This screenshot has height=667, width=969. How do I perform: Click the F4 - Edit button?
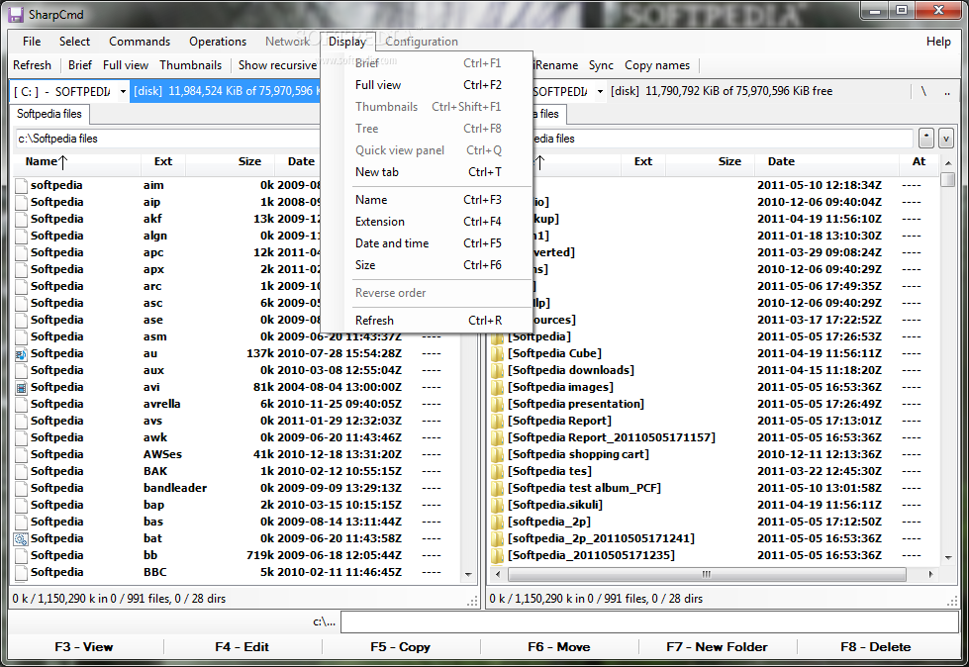point(242,647)
